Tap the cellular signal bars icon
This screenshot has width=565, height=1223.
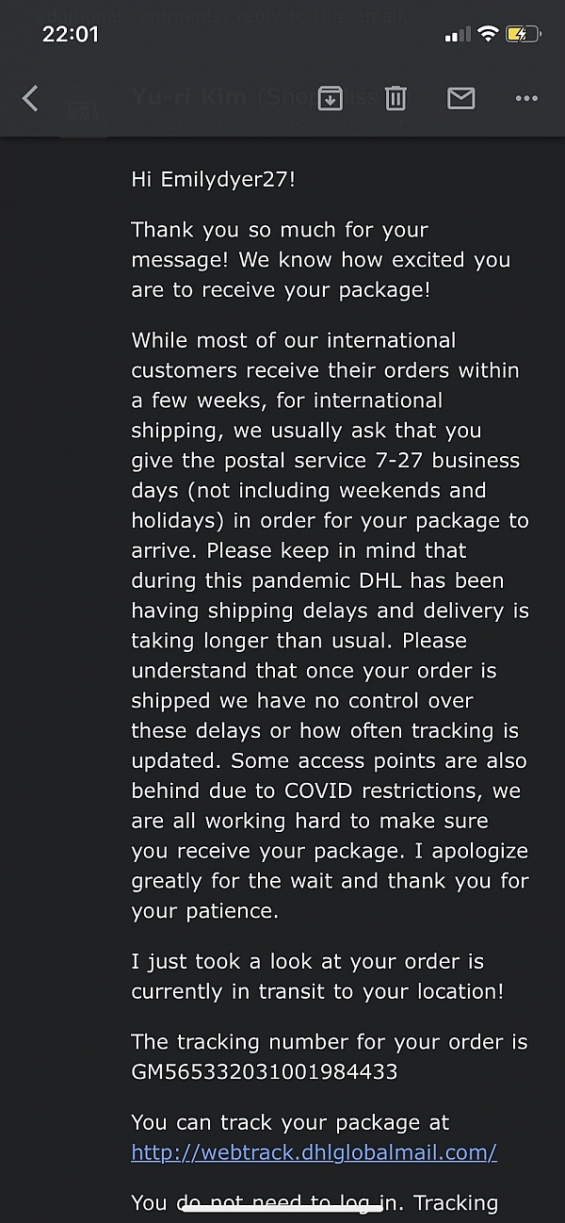(x=457, y=34)
